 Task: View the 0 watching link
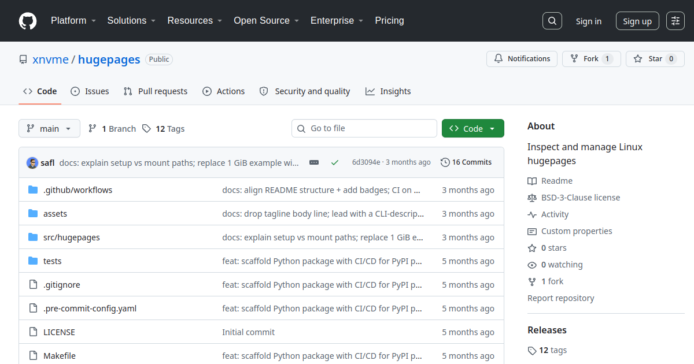(555, 265)
